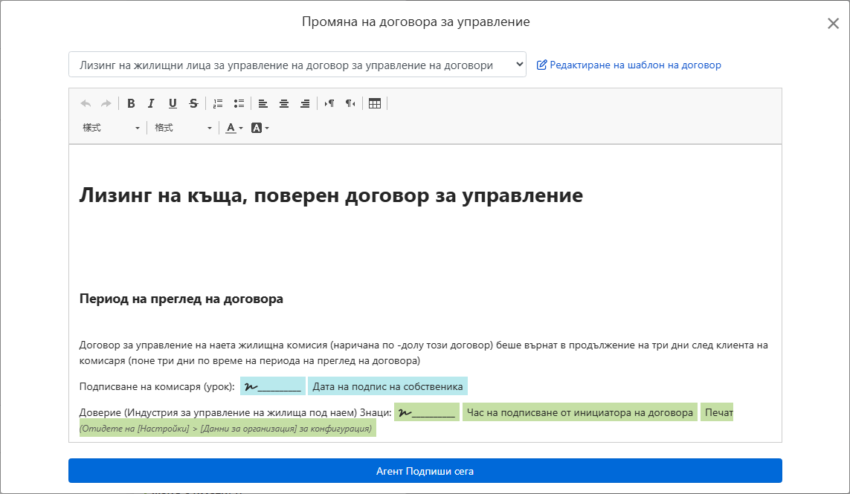
Task: Align text to the right
Action: (x=305, y=103)
